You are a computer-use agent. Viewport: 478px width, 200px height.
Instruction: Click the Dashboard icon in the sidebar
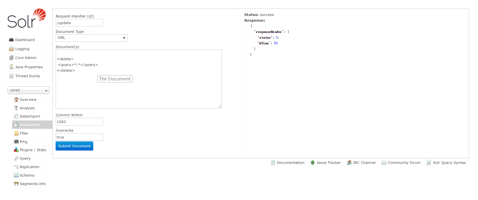[x=11, y=40]
